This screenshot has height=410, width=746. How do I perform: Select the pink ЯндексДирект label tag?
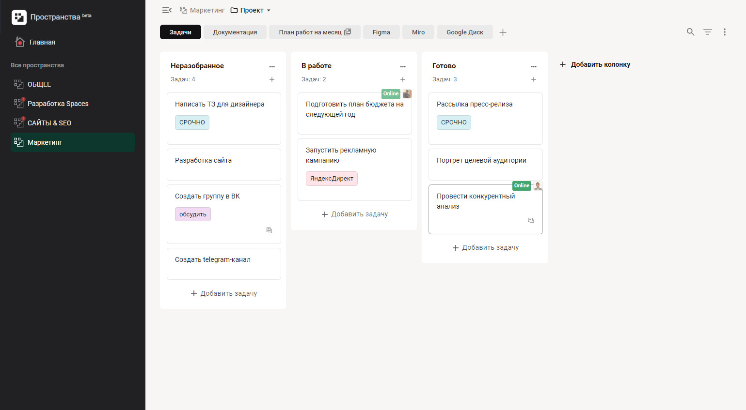pyautogui.click(x=332, y=179)
